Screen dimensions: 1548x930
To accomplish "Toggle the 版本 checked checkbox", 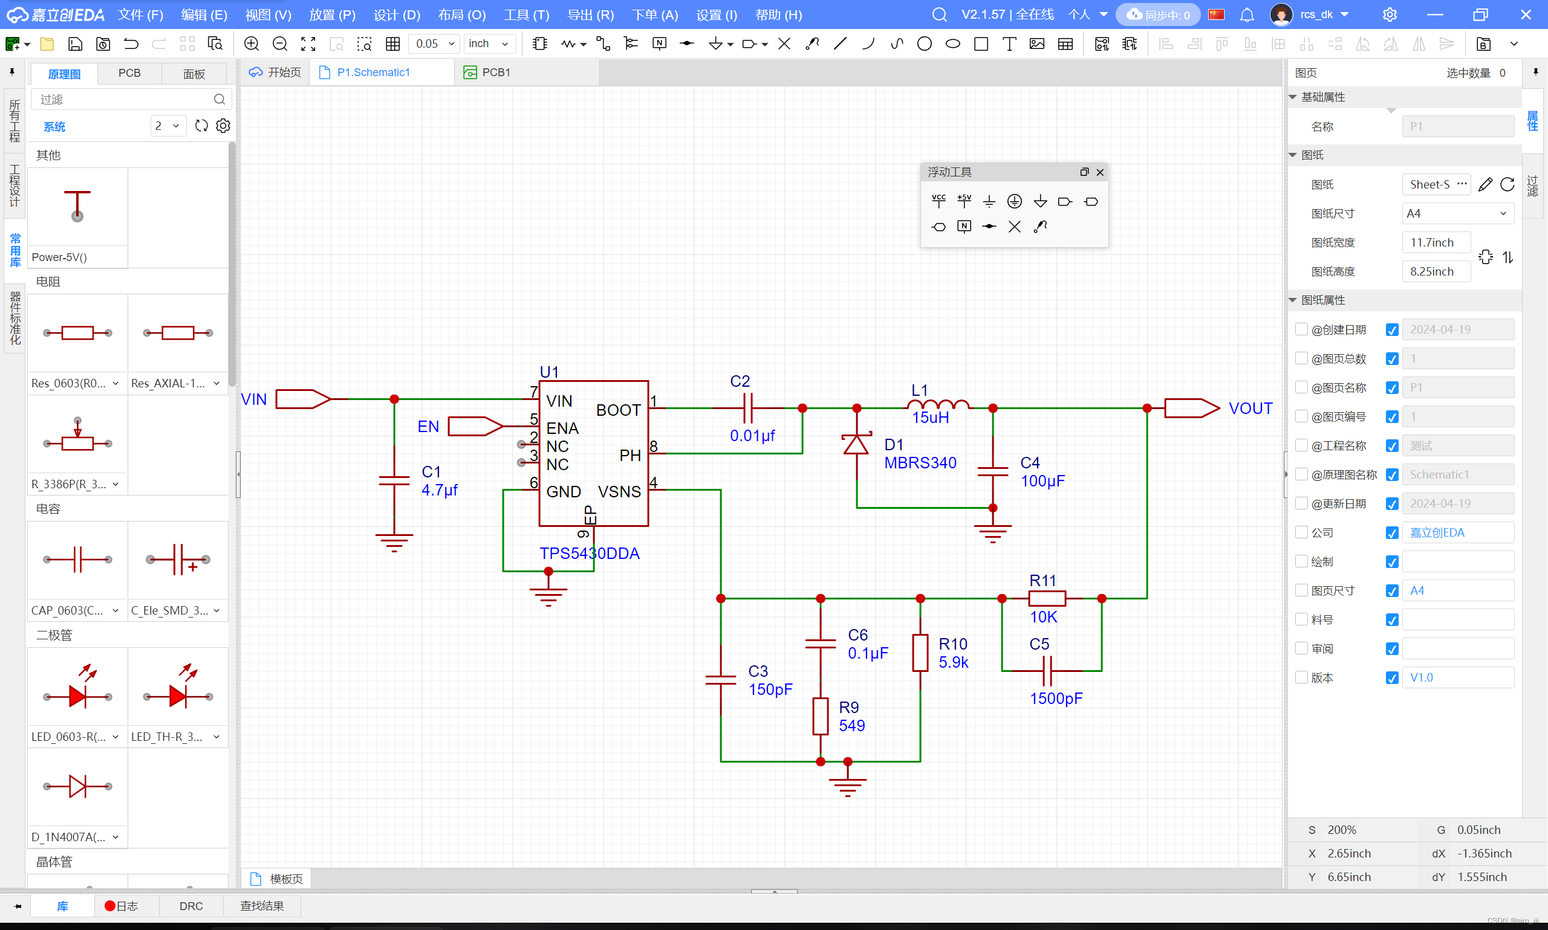I will (1391, 677).
